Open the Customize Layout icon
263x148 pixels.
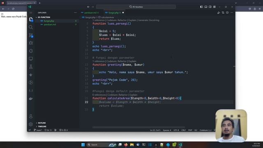tap(215, 7)
